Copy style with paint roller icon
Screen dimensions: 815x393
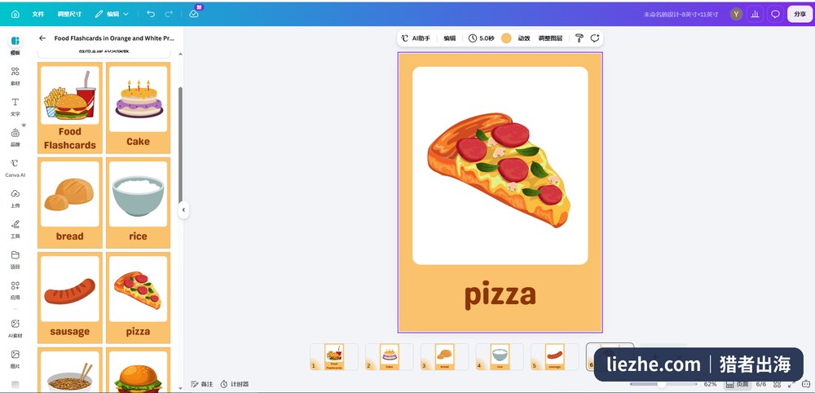pos(579,38)
